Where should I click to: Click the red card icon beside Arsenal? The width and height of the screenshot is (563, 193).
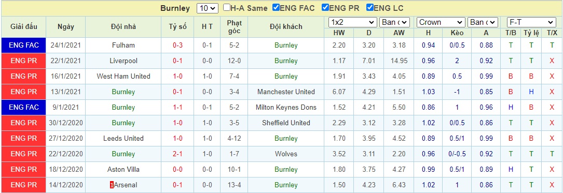coord(112,185)
